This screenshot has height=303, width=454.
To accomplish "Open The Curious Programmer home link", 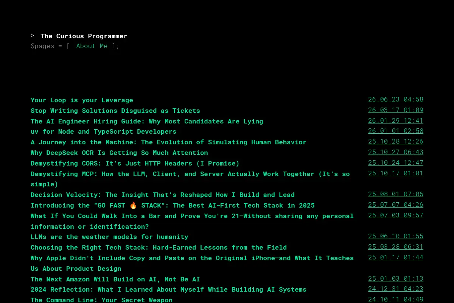I will click(x=84, y=36).
